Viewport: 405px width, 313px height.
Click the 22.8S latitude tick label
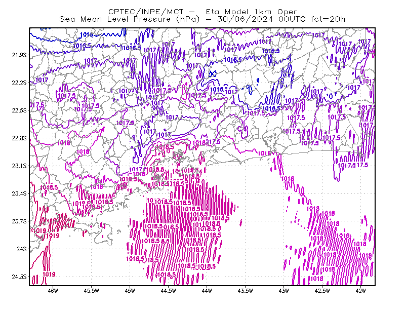point(19,138)
